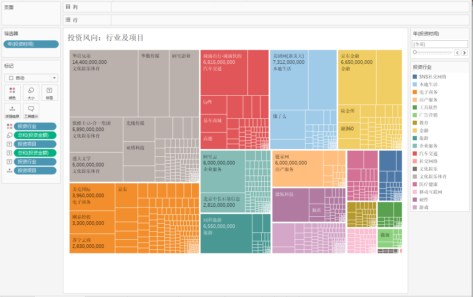Image resolution: width=473 pixels, height=297 pixels.
Task: Click size icon left of 总和(投资金额) pill
Action: click(10, 135)
